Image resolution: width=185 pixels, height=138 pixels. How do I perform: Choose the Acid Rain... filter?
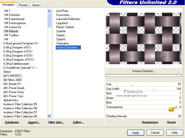[x=63, y=11]
